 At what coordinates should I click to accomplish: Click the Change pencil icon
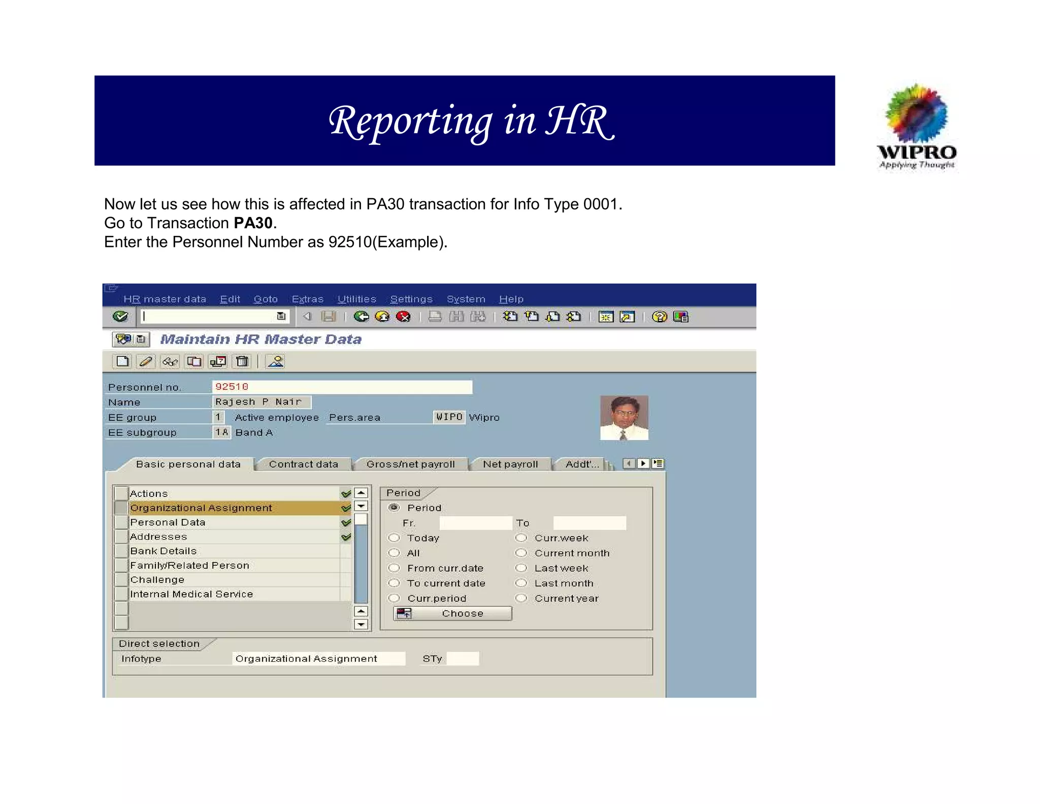point(146,361)
